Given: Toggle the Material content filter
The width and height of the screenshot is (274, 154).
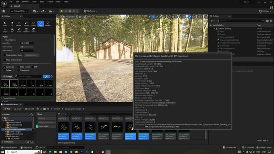Looking at the screenshot, I should click(46, 118).
